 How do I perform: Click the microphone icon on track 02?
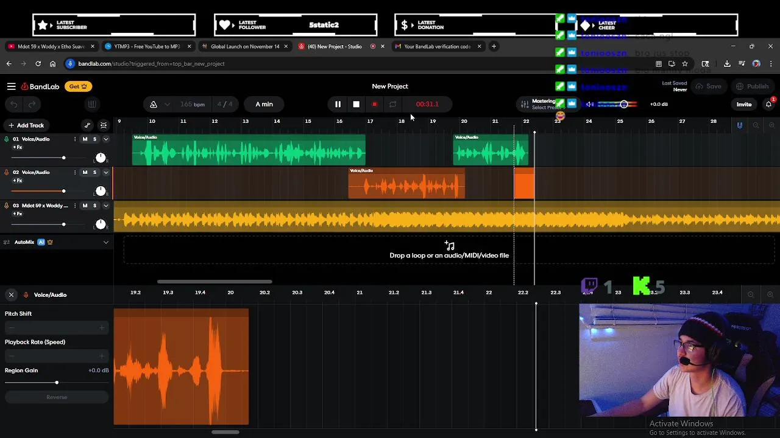click(7, 172)
